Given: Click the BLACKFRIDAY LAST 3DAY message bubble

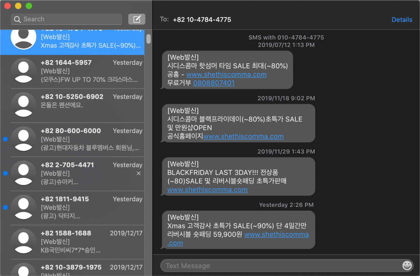Looking at the screenshot, I should 238,176.
